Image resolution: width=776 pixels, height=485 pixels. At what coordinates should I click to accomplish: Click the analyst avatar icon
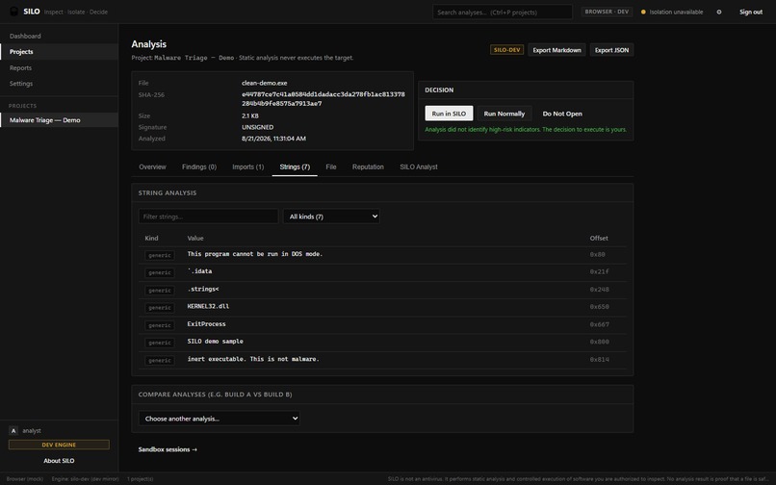pyautogui.click(x=13, y=430)
